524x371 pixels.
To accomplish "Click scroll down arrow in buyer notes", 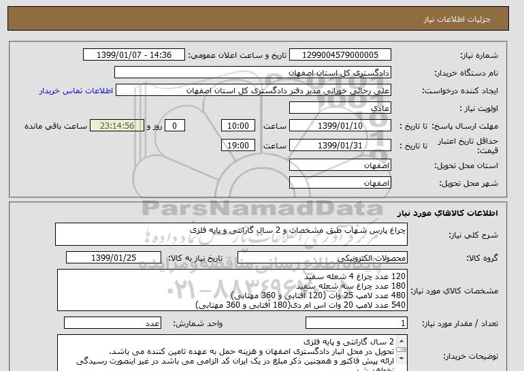I will coord(402,359).
